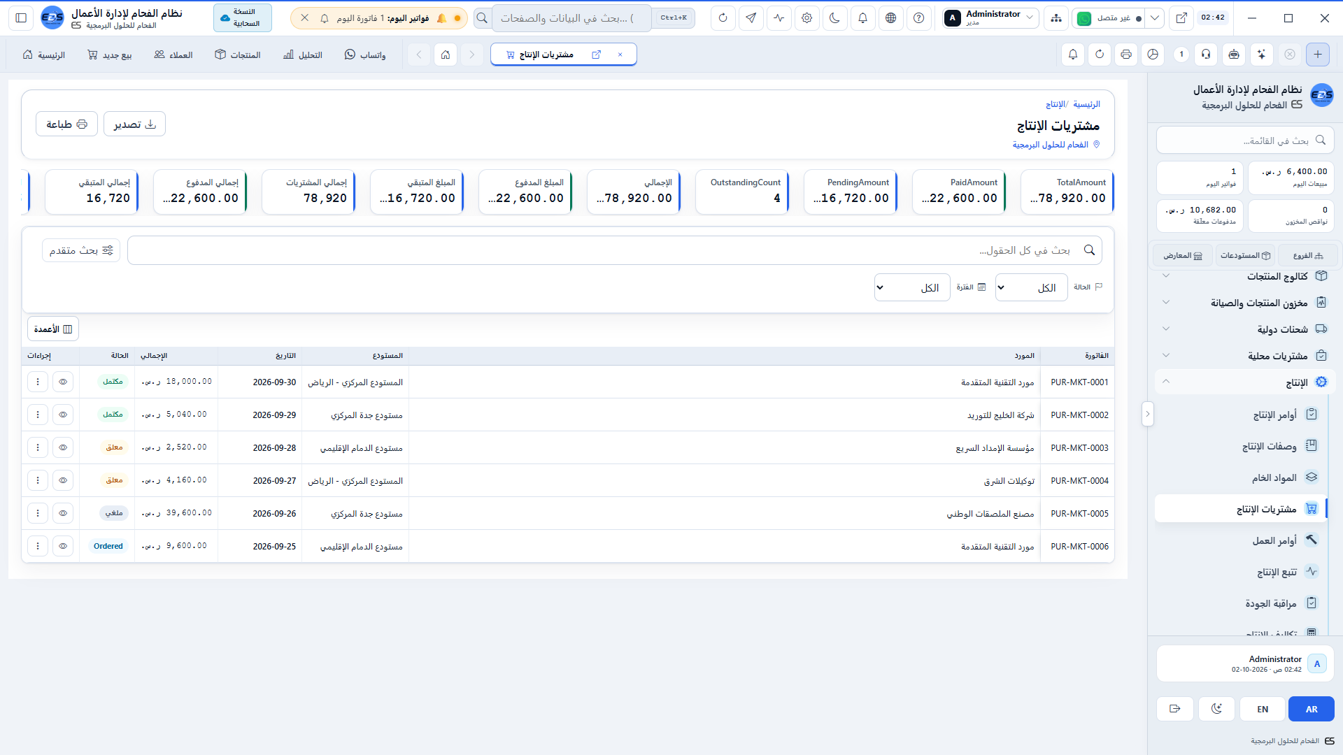View invoice PUR-MKT-0003 with the eye icon
Viewport: 1343px width, 755px height.
[63, 448]
